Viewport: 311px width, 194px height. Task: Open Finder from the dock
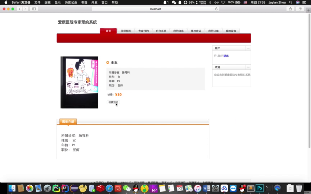(12, 188)
